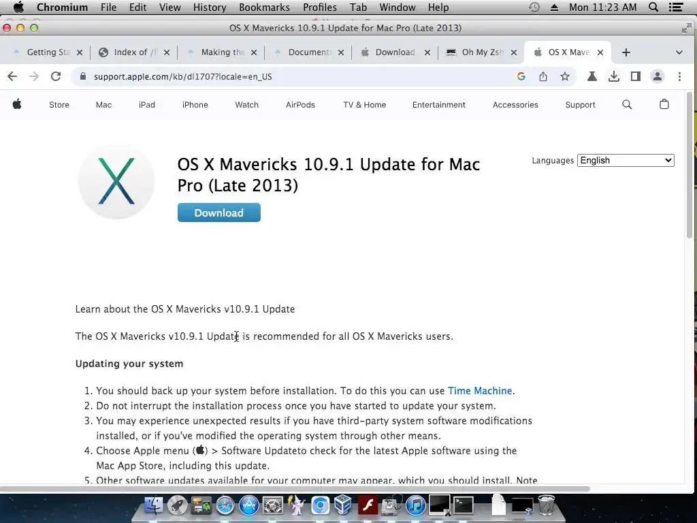Launch Safari from the Dock
697x523 pixels.
point(225,506)
